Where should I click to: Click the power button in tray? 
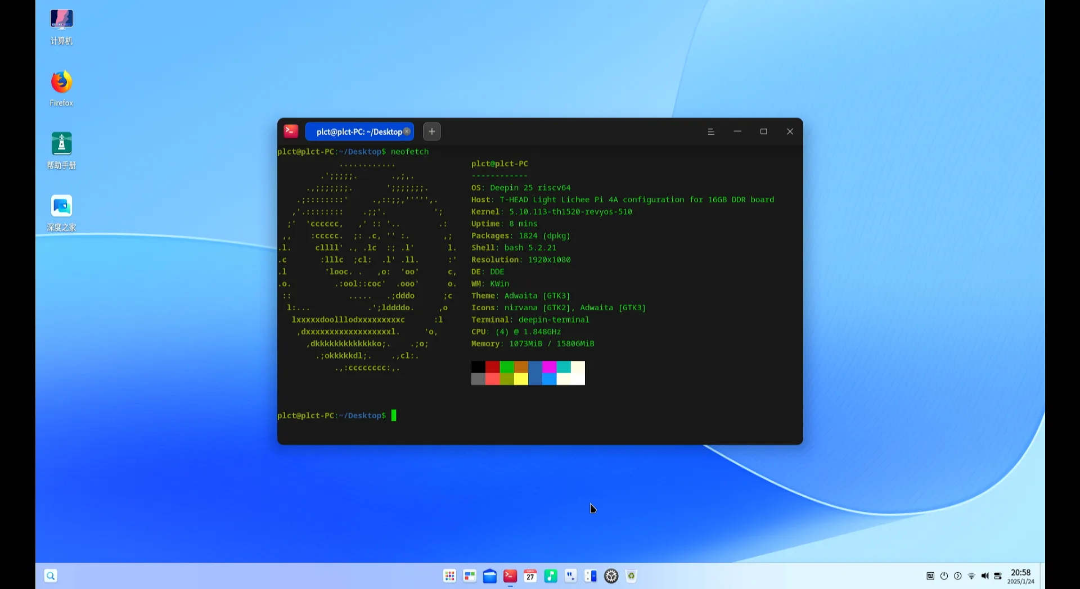944,576
